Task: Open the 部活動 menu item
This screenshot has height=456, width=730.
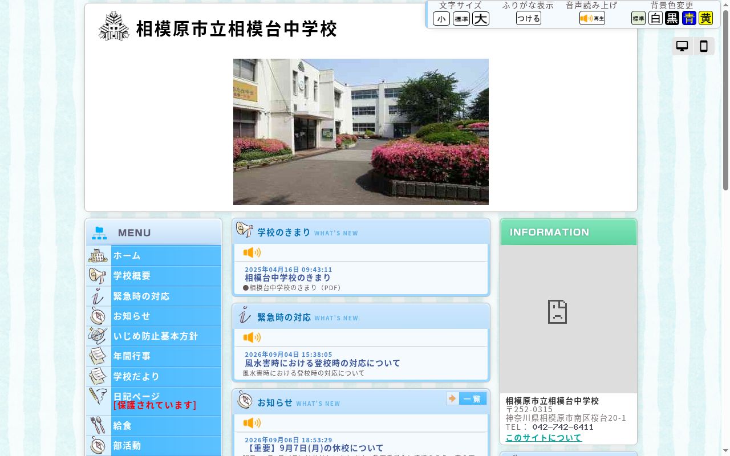Action: click(166, 446)
